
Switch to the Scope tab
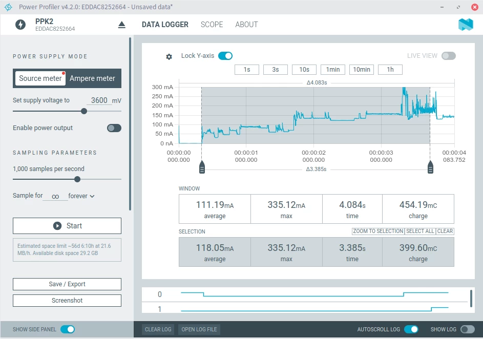[x=212, y=25]
